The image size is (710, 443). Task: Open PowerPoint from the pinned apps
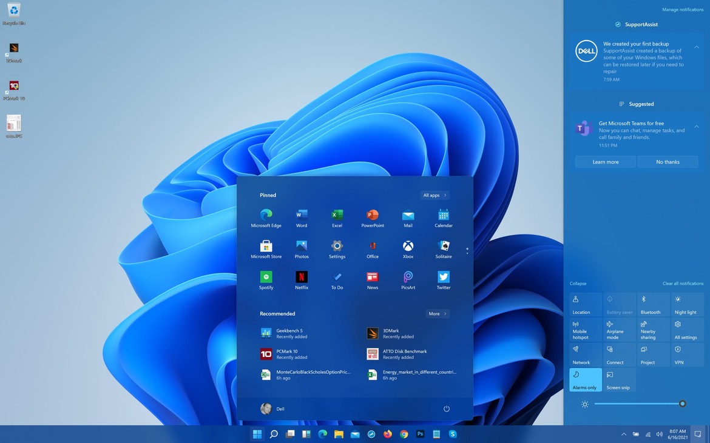(372, 218)
